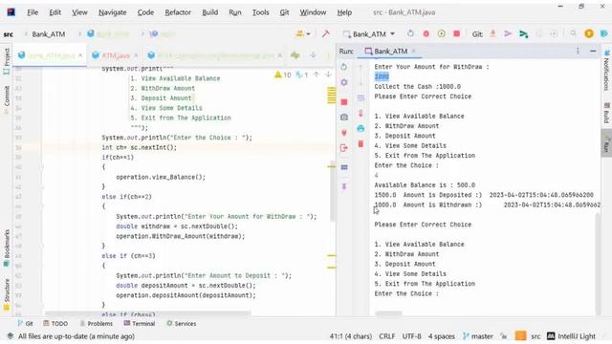The image size is (612, 344).
Task: Click the 'Available Balance is : 500.0' console line
Action: pos(425,184)
